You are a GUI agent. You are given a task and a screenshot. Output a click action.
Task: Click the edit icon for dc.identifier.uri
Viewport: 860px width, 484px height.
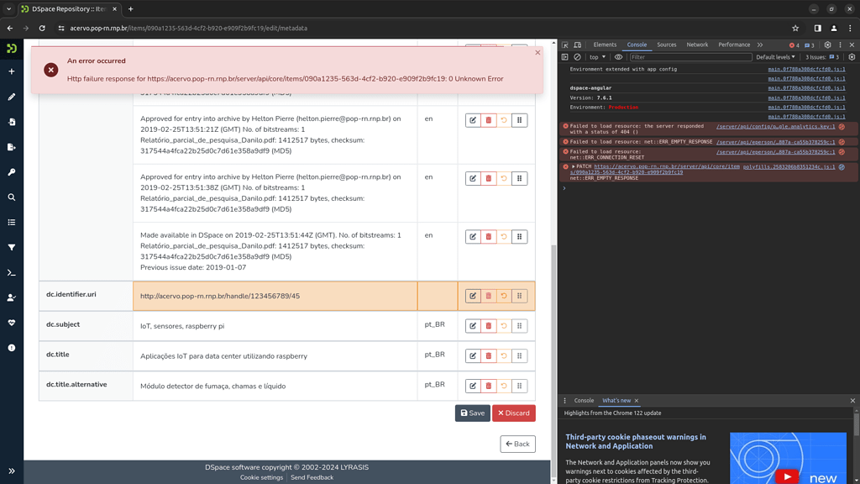[x=473, y=296]
